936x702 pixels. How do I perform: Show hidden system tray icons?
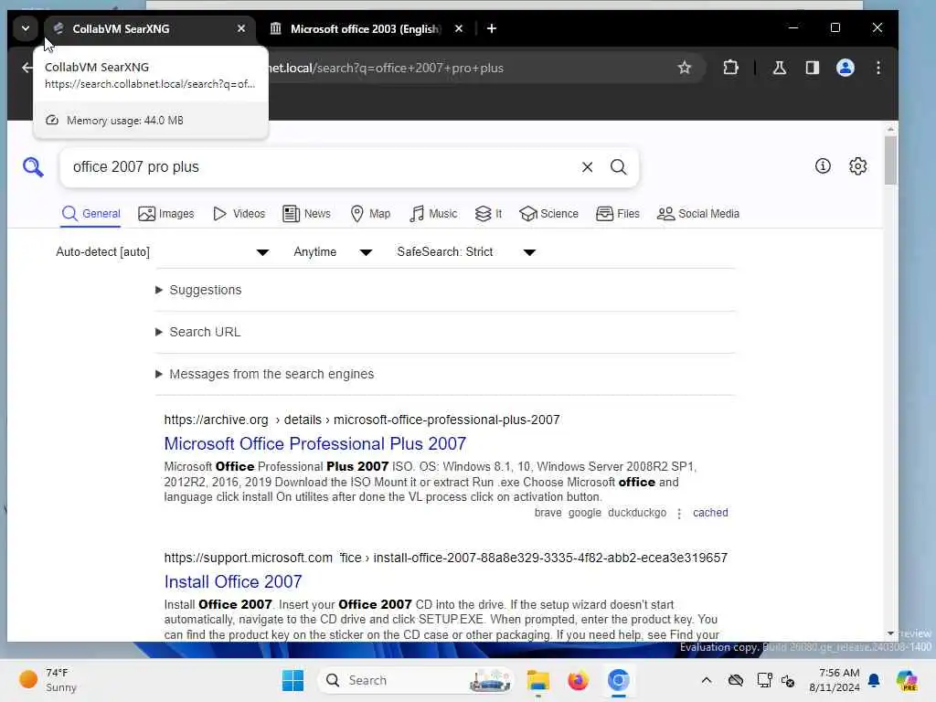(x=707, y=680)
